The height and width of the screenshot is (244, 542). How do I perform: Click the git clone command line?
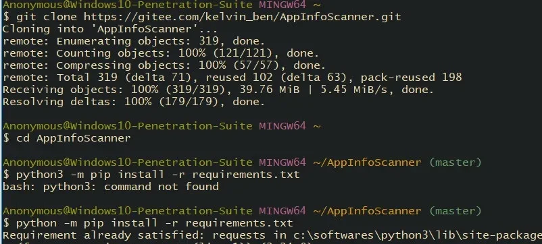pos(202,17)
